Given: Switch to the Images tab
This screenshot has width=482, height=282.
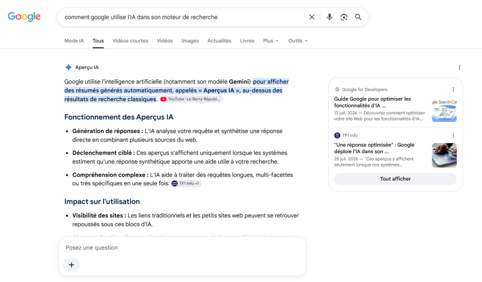Looking at the screenshot, I should 190,41.
